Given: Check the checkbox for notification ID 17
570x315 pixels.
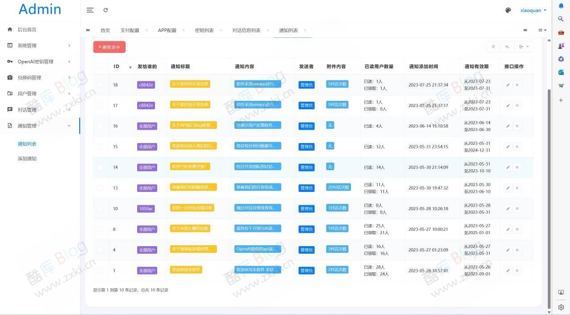Looking at the screenshot, I should tap(100, 105).
